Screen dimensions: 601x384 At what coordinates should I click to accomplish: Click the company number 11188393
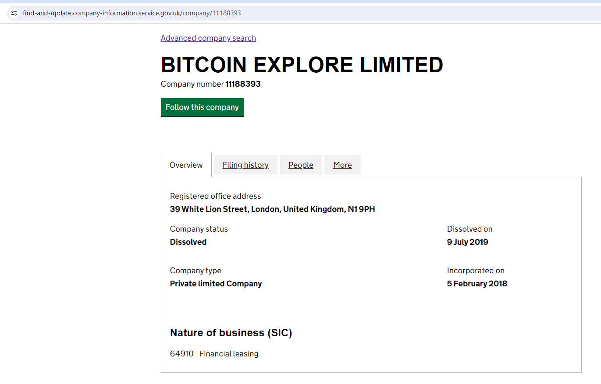point(243,84)
